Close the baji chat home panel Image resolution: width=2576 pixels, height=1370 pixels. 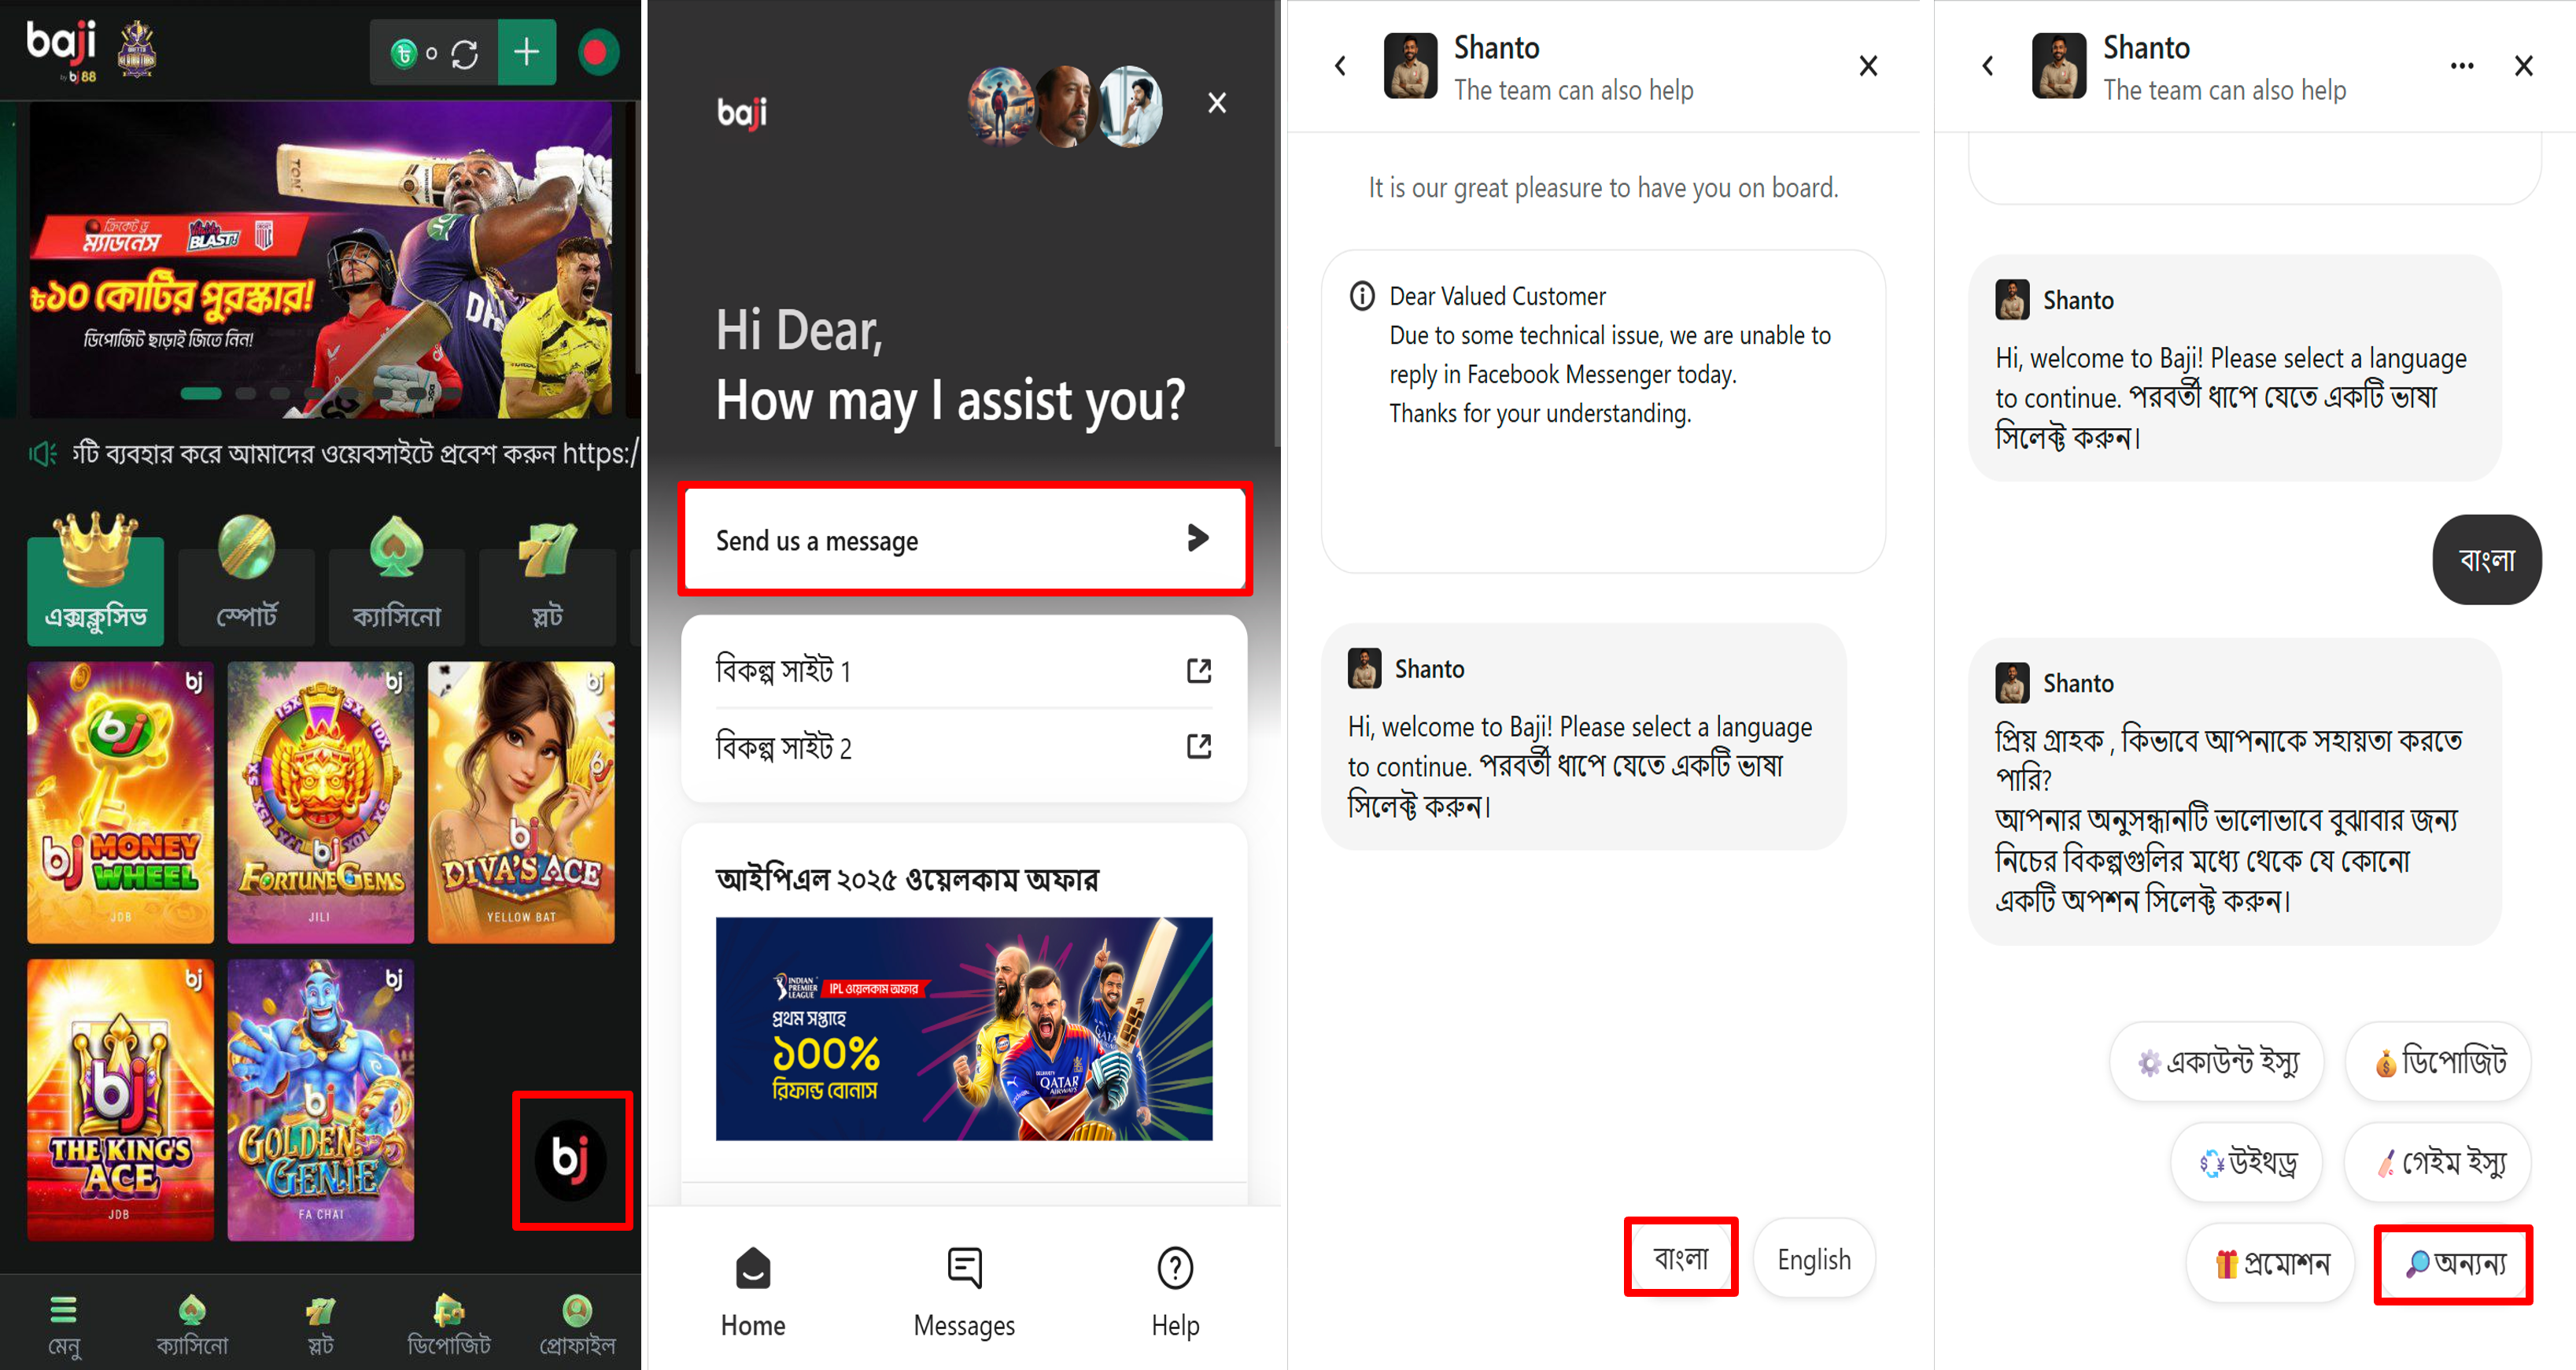[1216, 103]
